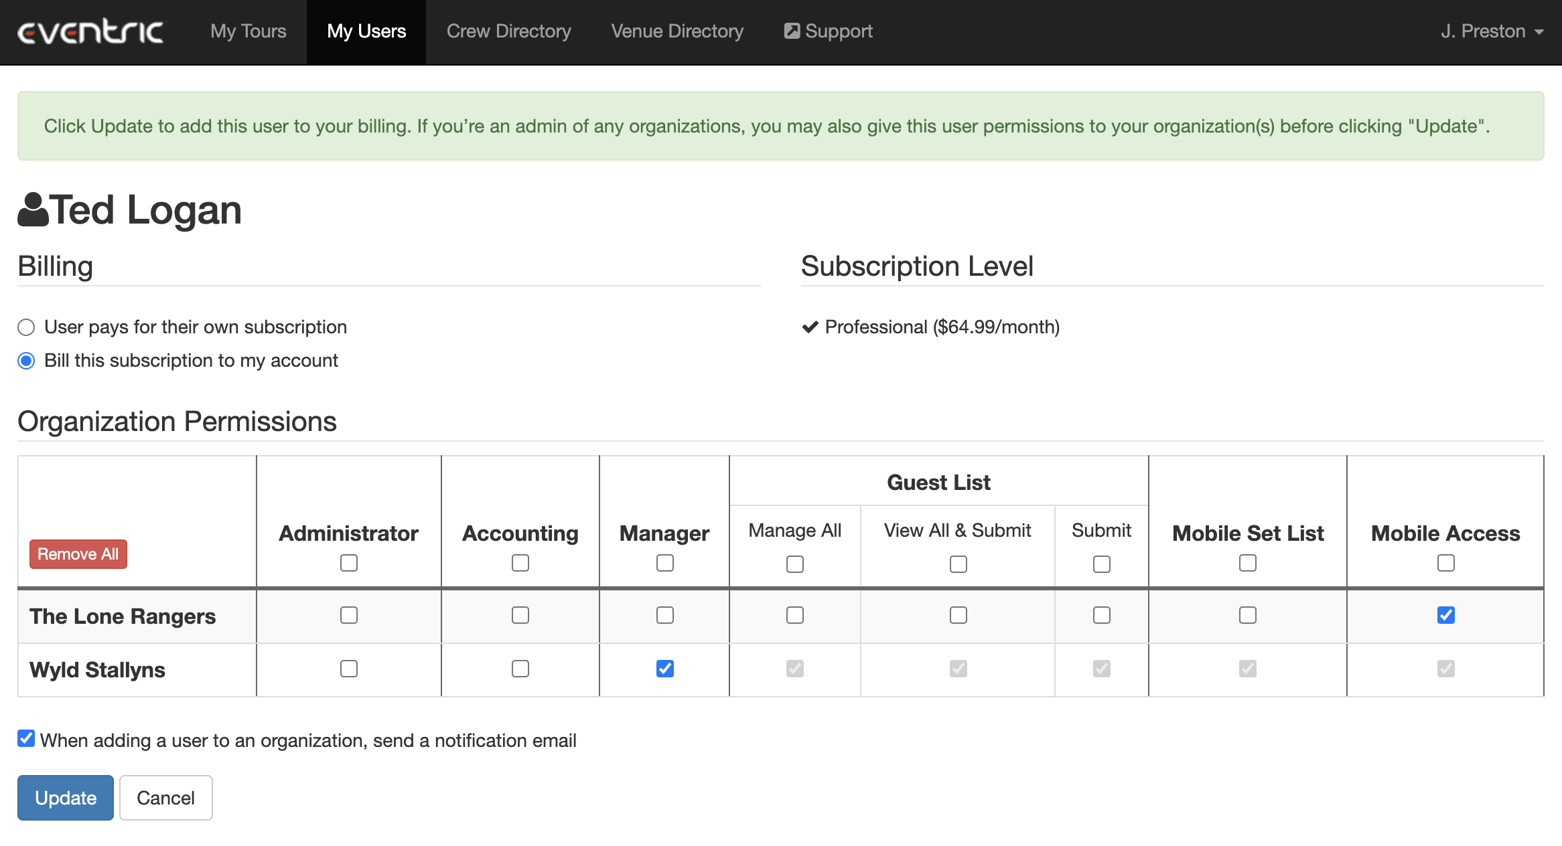This screenshot has height=846, width=1562.
Task: Toggle the Administrator header checkbox
Action: [349, 563]
